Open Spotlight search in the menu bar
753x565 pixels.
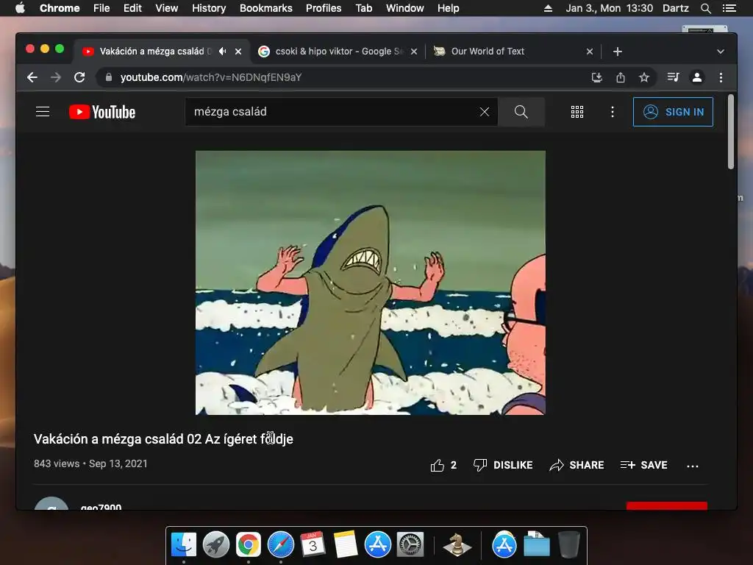tap(705, 8)
